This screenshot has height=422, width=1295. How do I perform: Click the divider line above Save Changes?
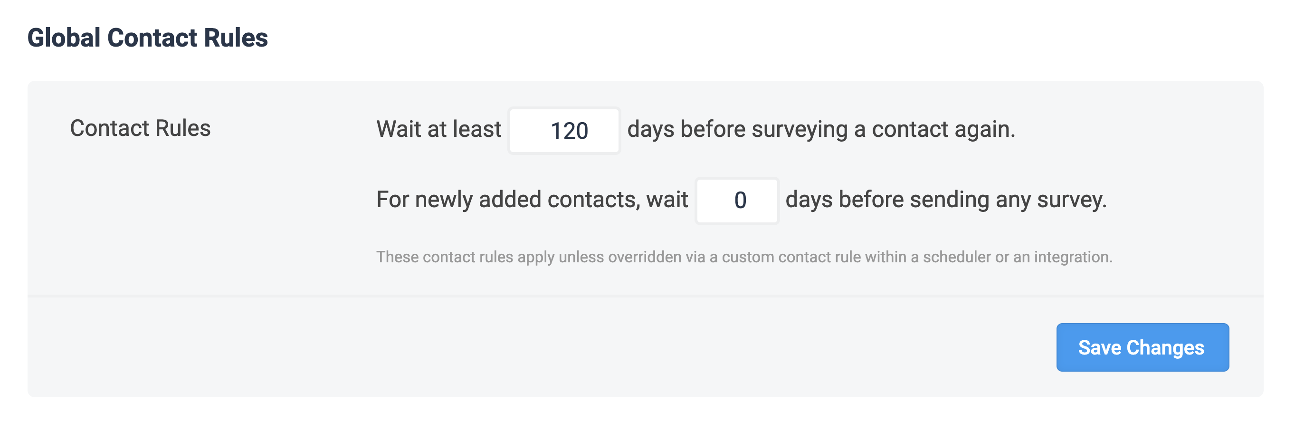[x=645, y=296]
